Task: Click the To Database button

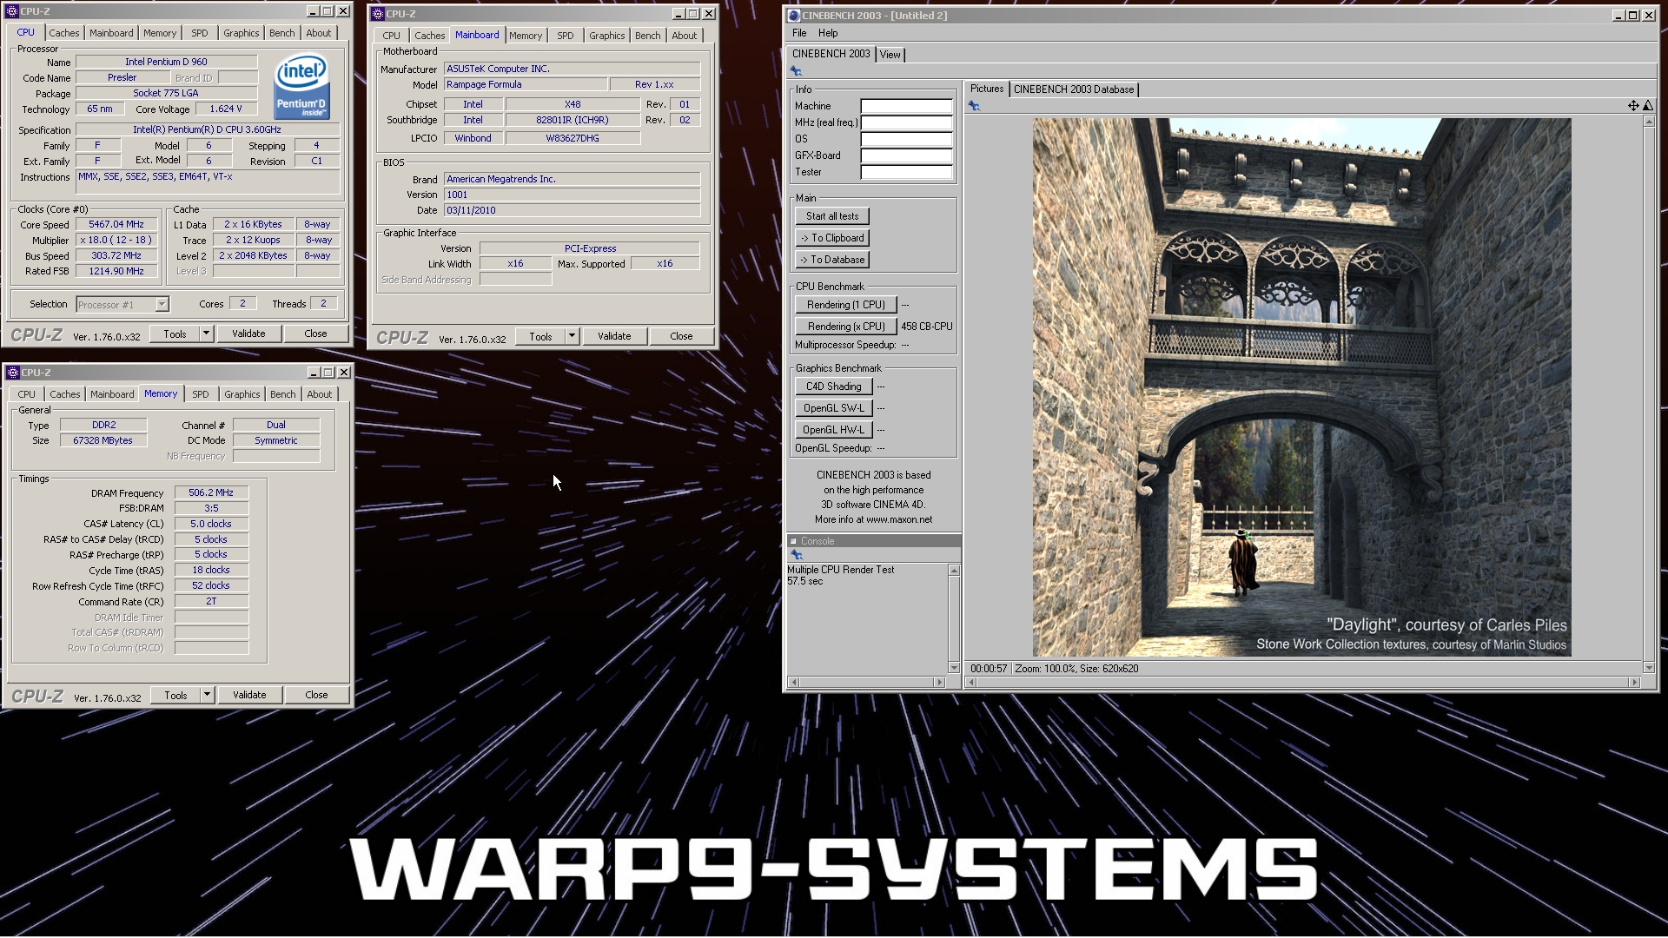Action: coord(832,260)
